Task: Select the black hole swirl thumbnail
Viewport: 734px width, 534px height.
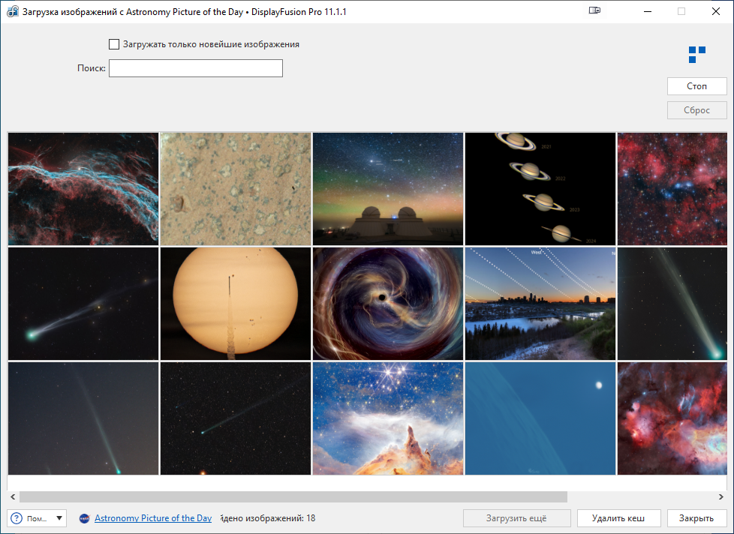Action: 387,304
